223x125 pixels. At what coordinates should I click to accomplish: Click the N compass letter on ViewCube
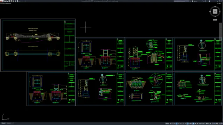(215, 7)
